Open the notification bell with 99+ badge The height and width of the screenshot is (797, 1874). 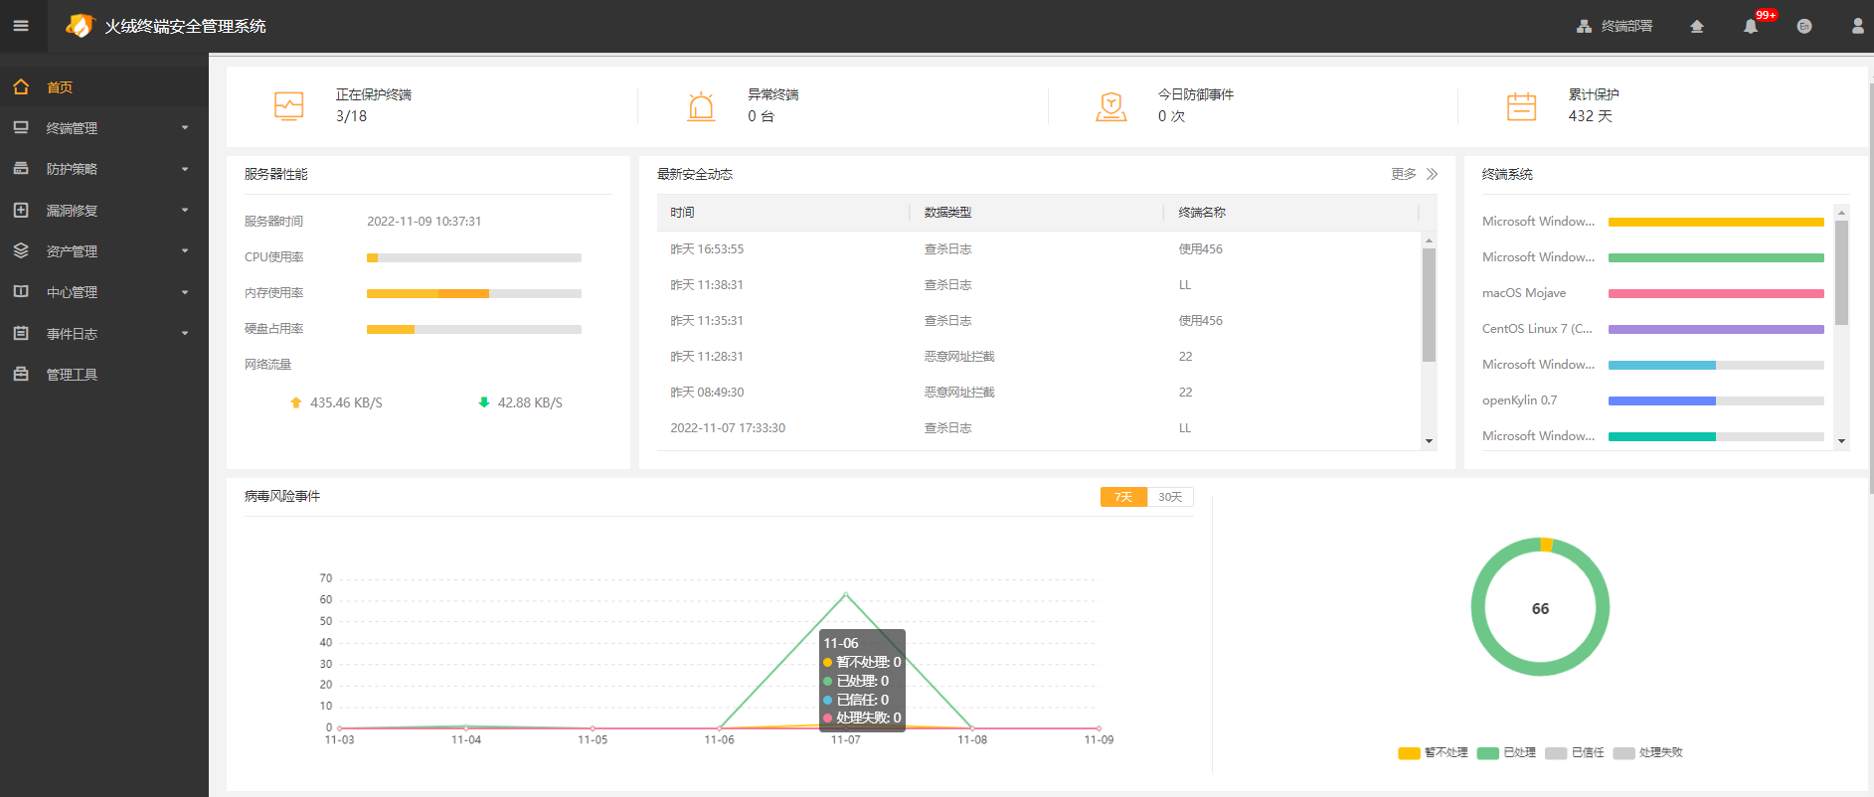1751,27
